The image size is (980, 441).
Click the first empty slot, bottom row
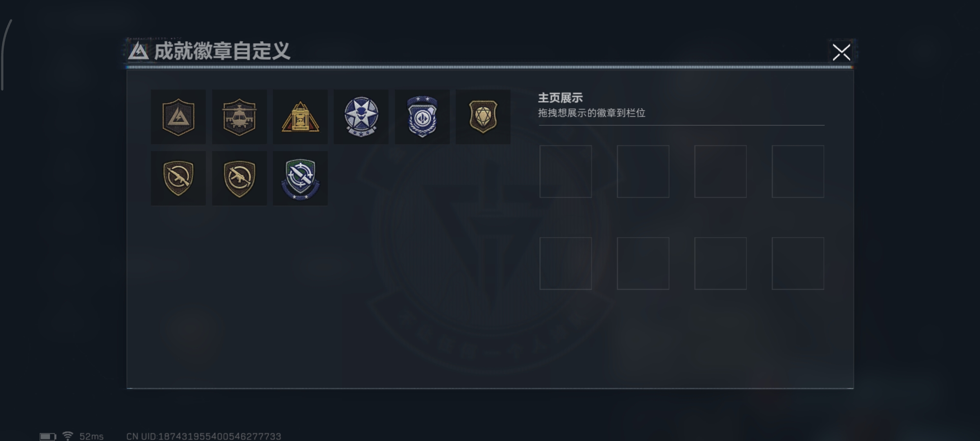click(x=566, y=263)
